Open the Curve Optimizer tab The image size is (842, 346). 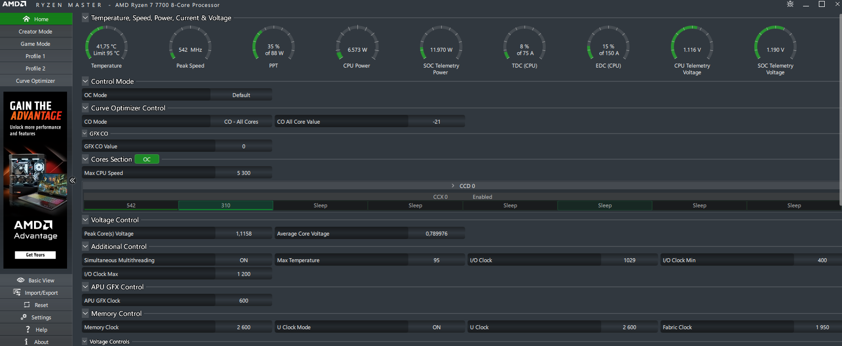36,81
